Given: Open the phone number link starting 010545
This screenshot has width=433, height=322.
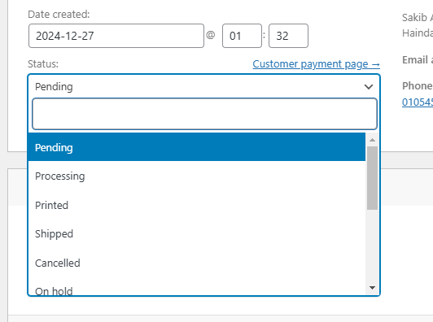Looking at the screenshot, I should [418, 102].
